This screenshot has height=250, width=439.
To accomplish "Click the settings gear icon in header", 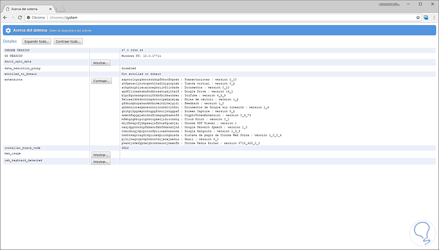I will [8, 30].
